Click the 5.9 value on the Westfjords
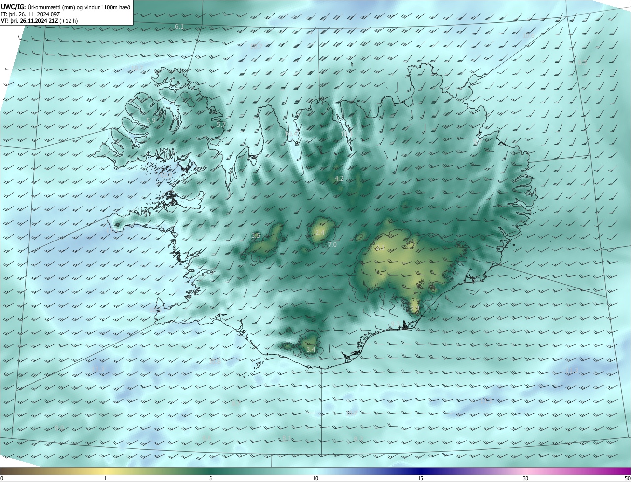The image size is (631, 482). pyautogui.click(x=151, y=120)
